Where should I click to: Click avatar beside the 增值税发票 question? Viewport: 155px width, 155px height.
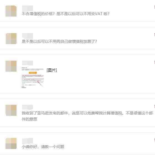[x=11, y=39]
